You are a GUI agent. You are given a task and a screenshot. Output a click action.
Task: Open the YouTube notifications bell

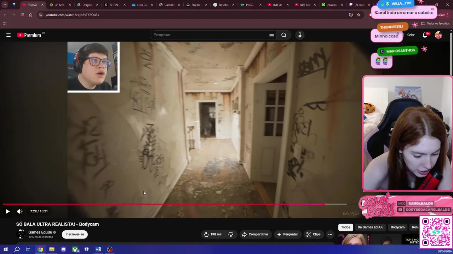coord(425,35)
